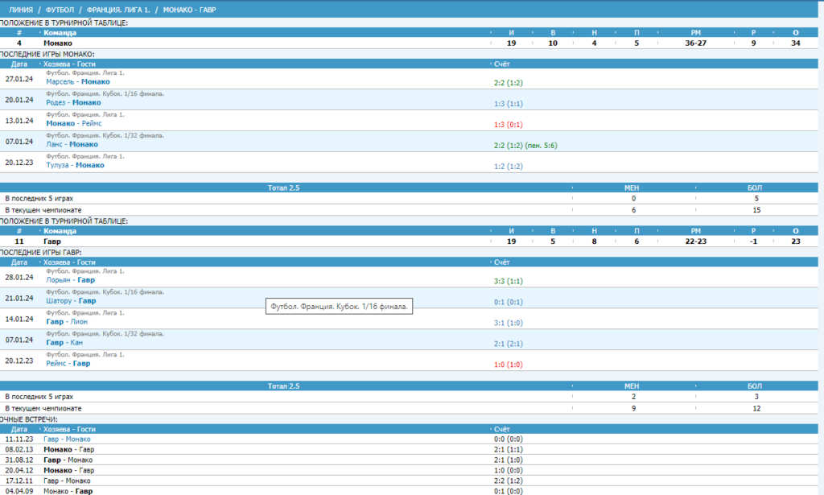Open the Монако - Реймс match

point(73,123)
